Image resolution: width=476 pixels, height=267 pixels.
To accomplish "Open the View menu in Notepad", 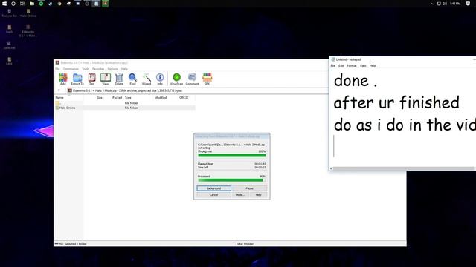I will 363,66.
